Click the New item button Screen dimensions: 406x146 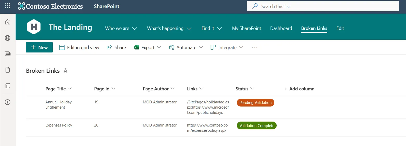[x=39, y=47]
